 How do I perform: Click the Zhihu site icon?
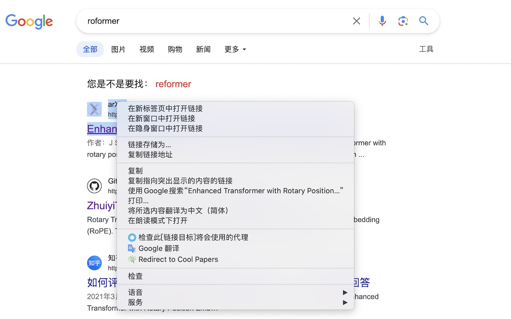[94, 263]
